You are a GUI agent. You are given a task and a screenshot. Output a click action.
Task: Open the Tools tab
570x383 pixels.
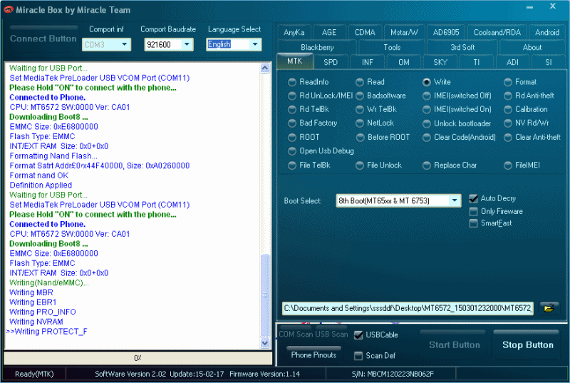coord(392,47)
